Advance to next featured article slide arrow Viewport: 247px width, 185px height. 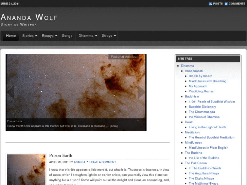pos(141,92)
